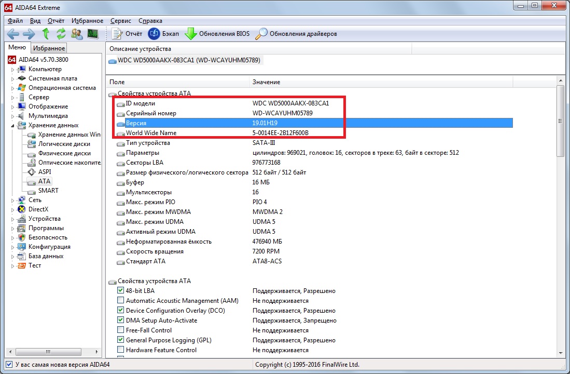Click the Значение column header
570x374 pixels.
click(267, 82)
